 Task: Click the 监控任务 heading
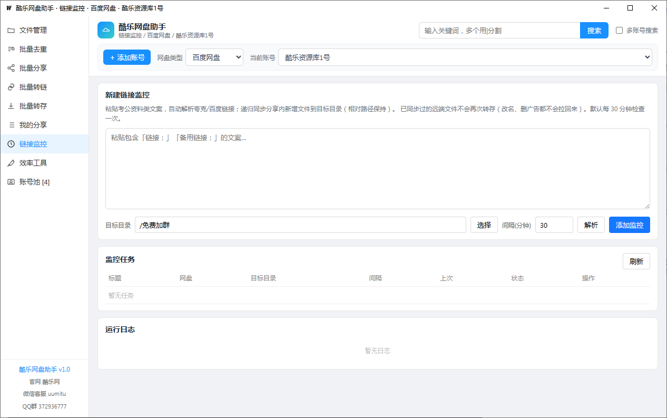click(x=120, y=259)
